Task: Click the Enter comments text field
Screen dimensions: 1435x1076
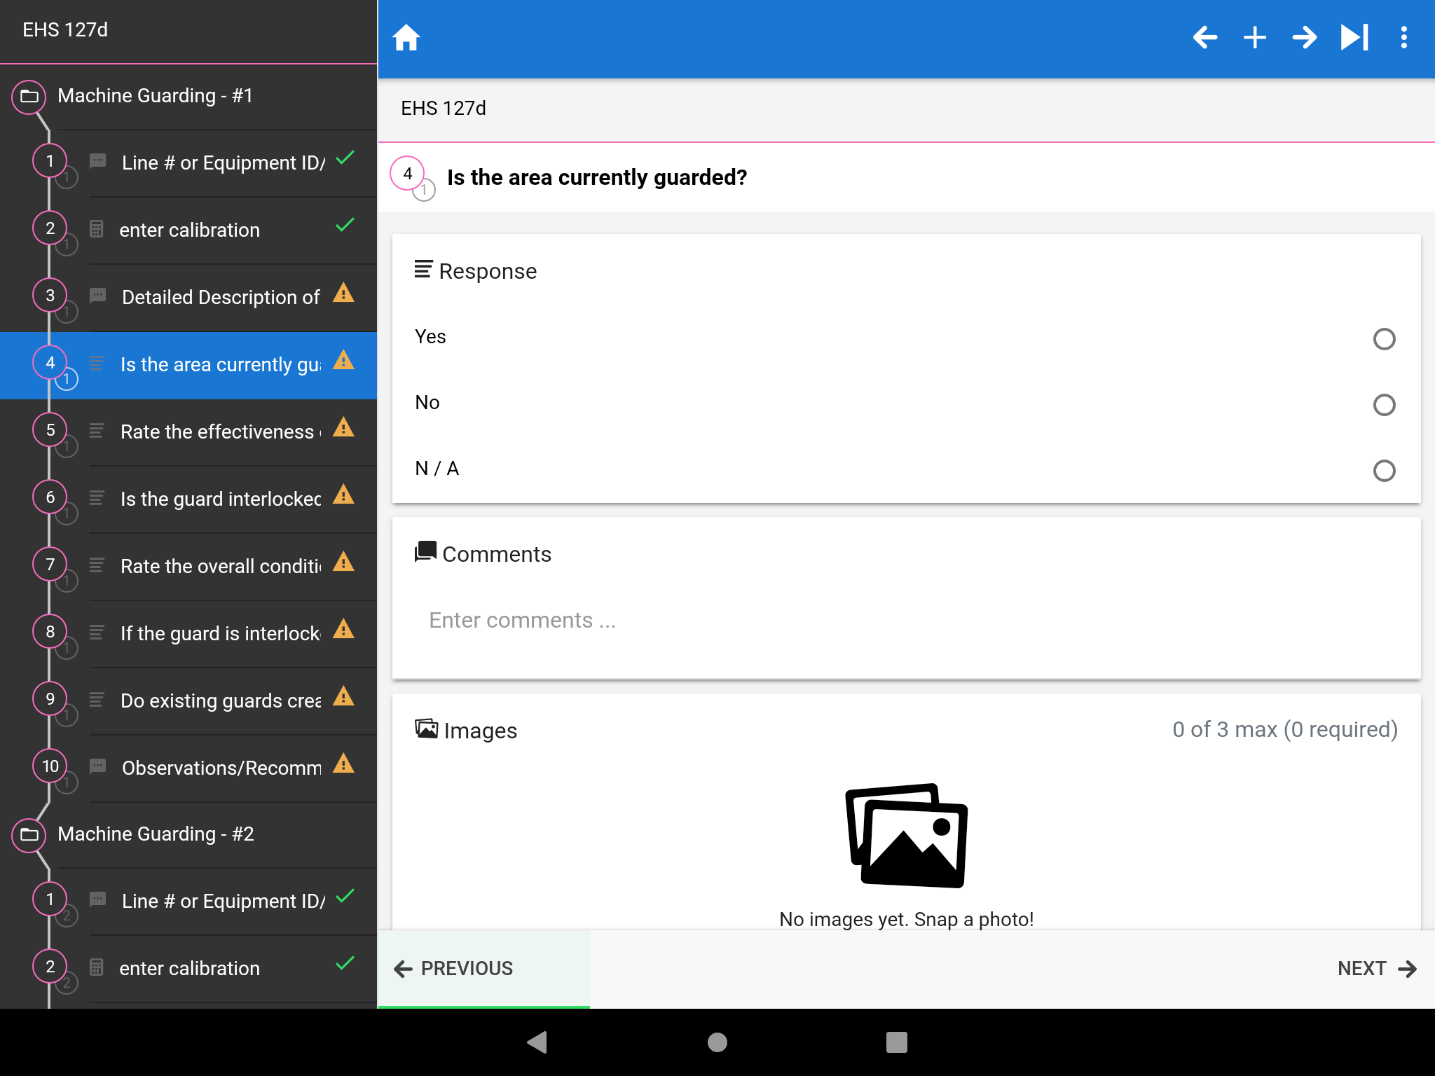Action: tap(906, 621)
